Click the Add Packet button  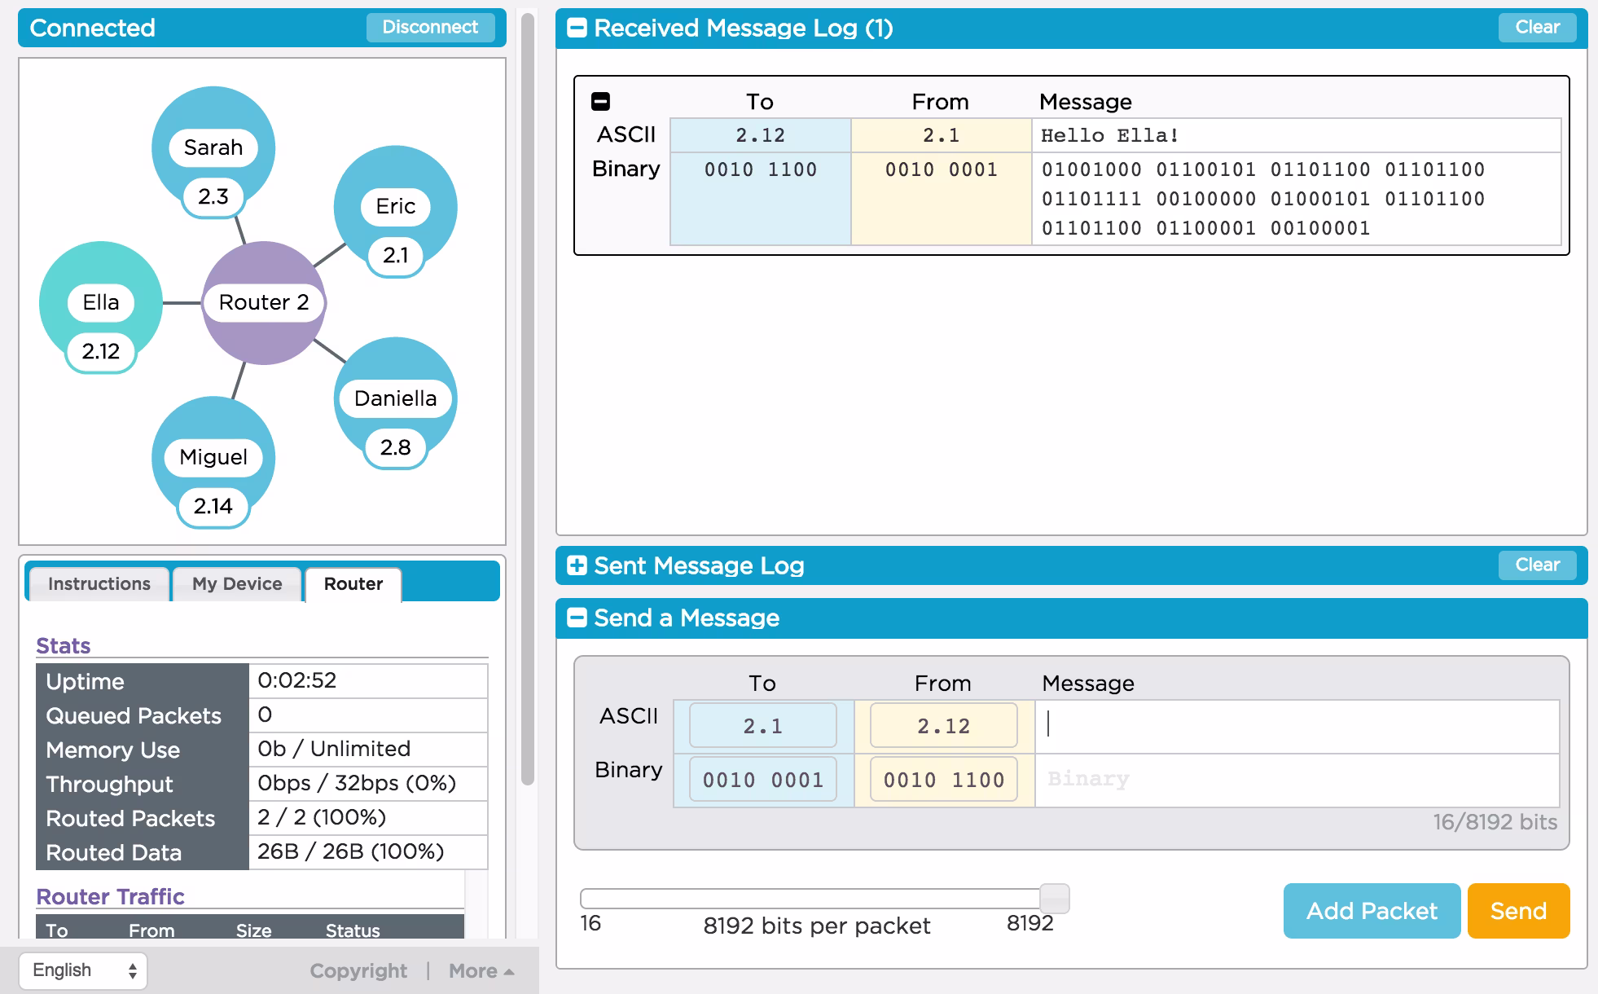(1372, 911)
